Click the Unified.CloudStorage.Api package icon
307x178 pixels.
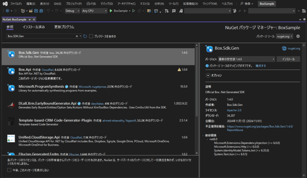click(x=12, y=139)
